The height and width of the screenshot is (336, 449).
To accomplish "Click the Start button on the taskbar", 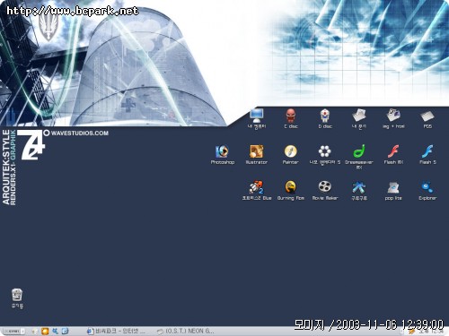I will (x=13, y=332).
